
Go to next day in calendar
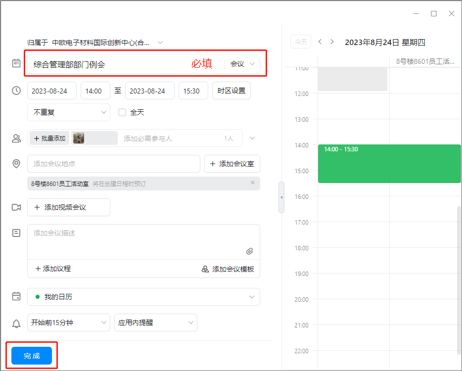click(332, 42)
